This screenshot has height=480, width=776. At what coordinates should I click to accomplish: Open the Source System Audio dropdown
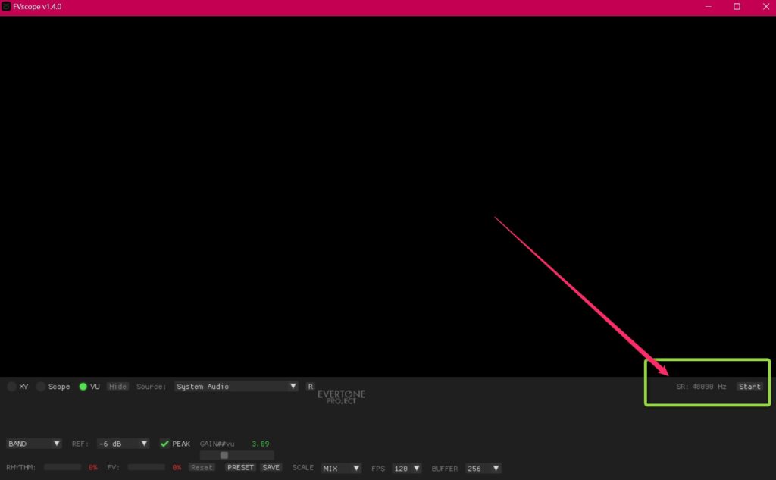coord(236,387)
